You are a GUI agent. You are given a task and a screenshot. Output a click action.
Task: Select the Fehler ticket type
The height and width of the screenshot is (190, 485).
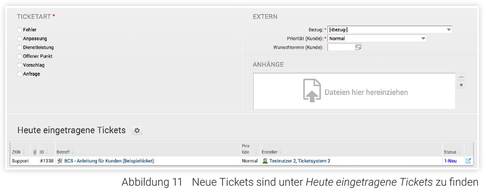pyautogui.click(x=20, y=30)
